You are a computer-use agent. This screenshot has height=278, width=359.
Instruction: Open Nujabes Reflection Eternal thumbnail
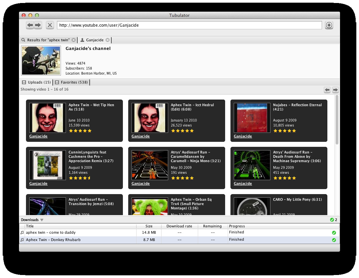point(252,118)
